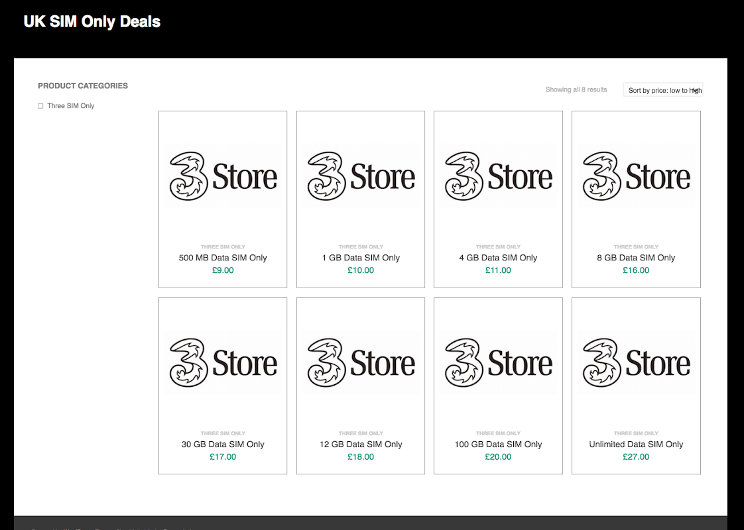Click the Three SIM Only tag above 100 GB Data
The height and width of the screenshot is (530, 744).
click(498, 434)
